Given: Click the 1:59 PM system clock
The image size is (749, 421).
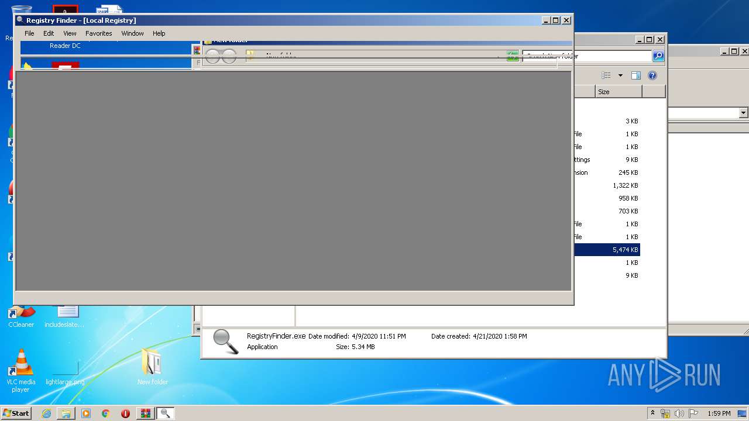Looking at the screenshot, I should tap(719, 413).
